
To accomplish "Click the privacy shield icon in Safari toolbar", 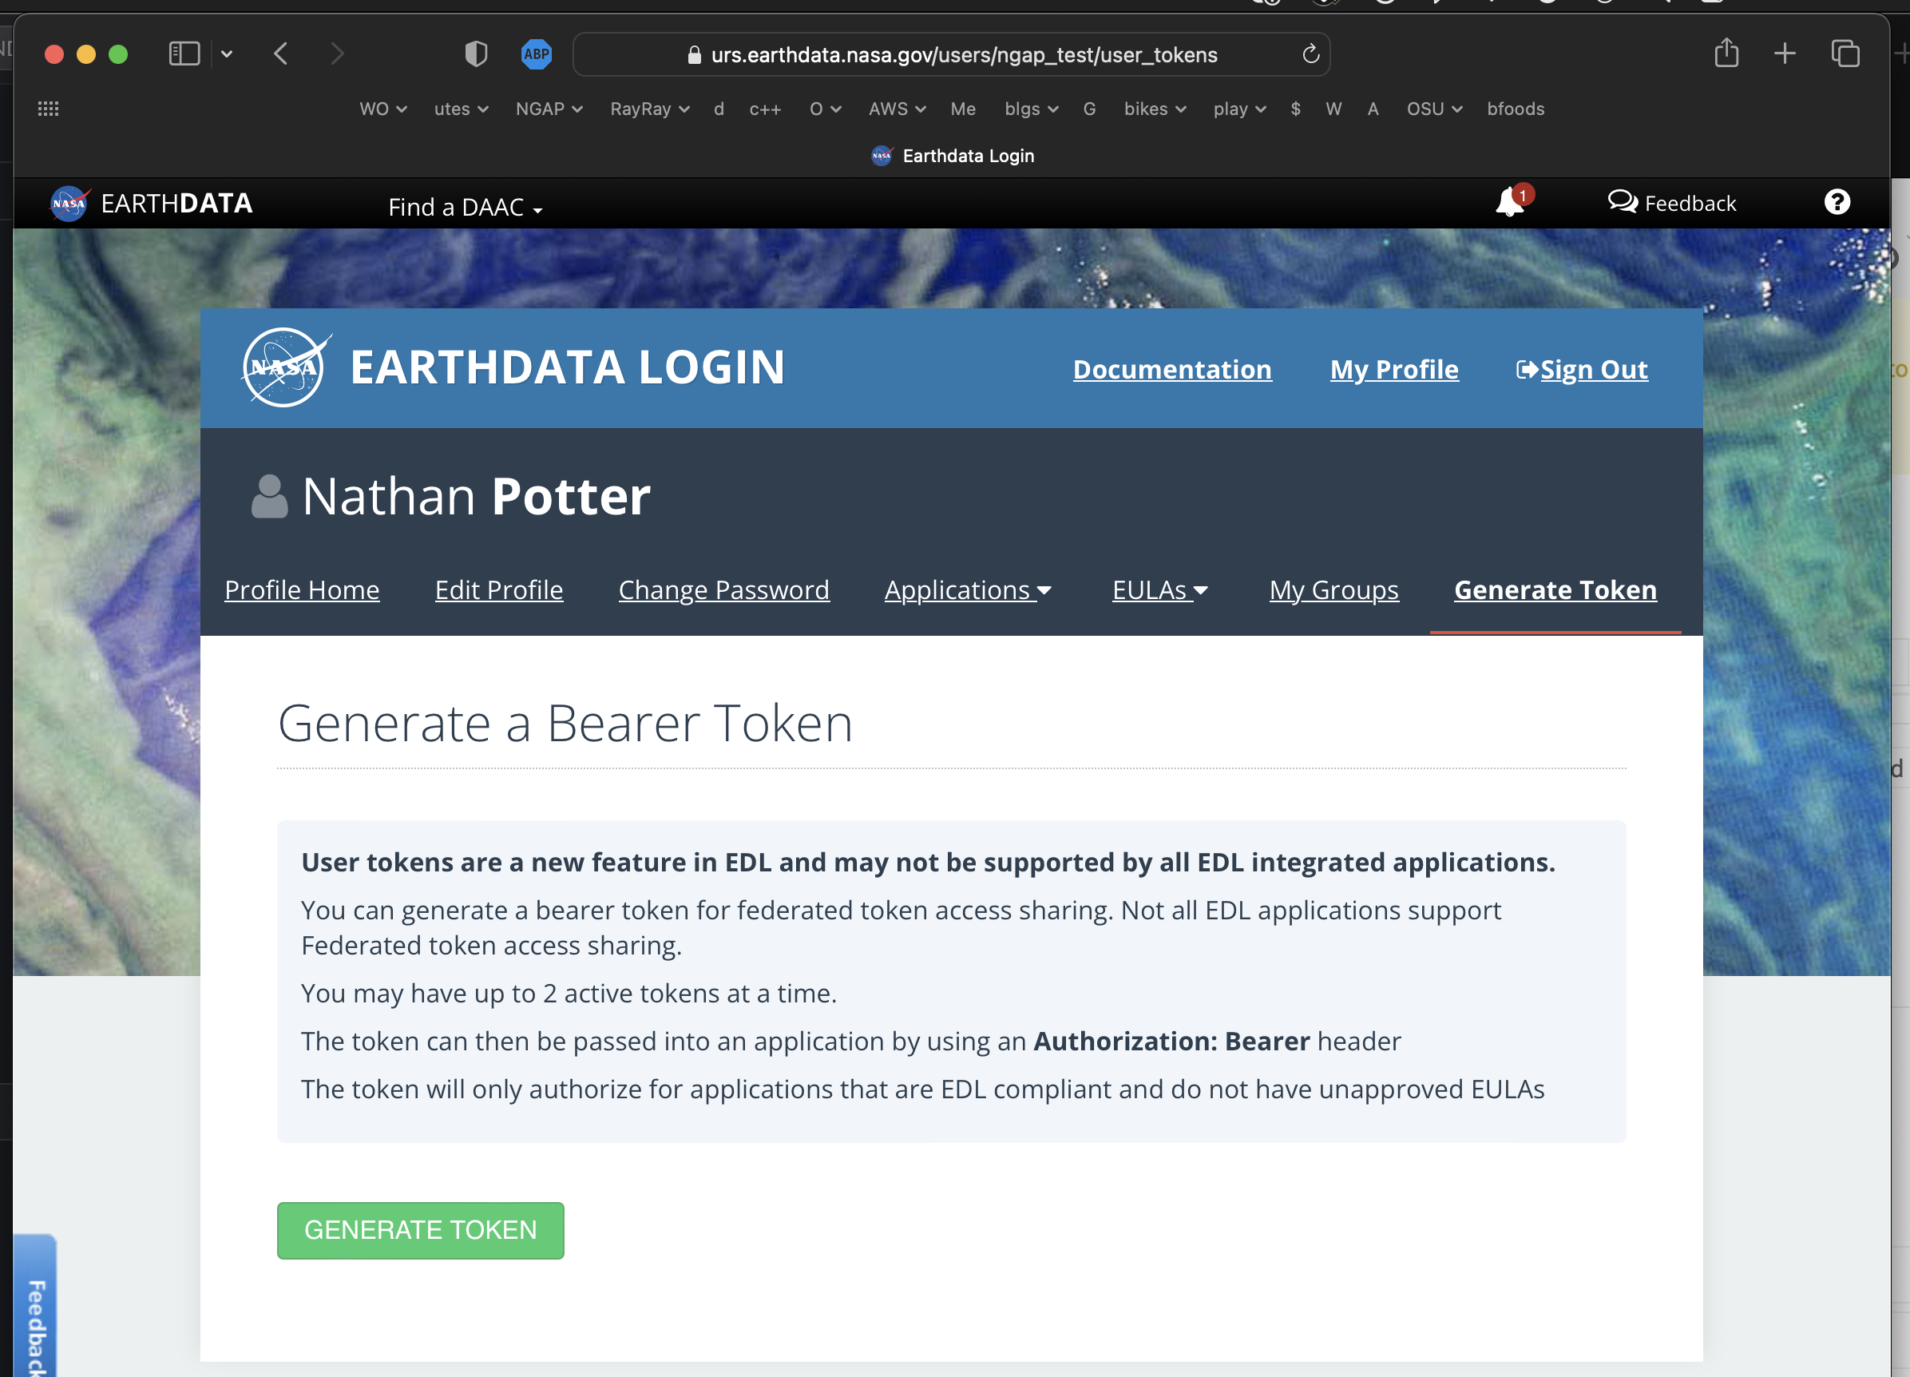I will [476, 53].
